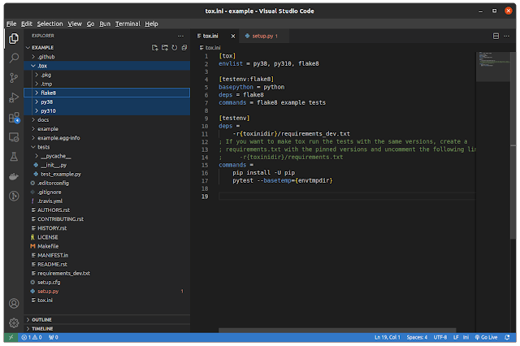Expand the .tmp folder

pyautogui.click(x=106, y=84)
